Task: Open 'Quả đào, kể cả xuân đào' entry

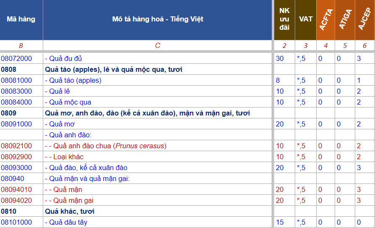Action: 86,168
